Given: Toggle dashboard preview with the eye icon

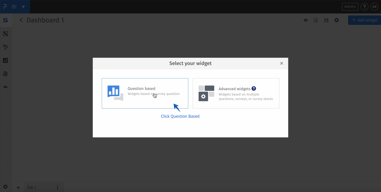Looking at the screenshot, I should [x=305, y=20].
